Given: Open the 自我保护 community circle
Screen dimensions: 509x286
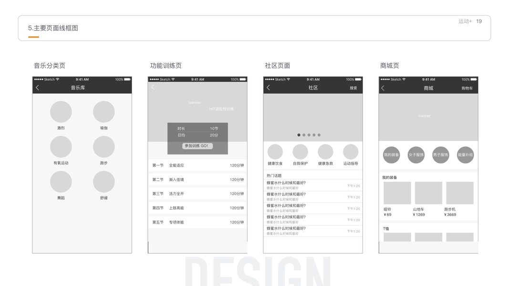Looking at the screenshot, I should (300, 152).
